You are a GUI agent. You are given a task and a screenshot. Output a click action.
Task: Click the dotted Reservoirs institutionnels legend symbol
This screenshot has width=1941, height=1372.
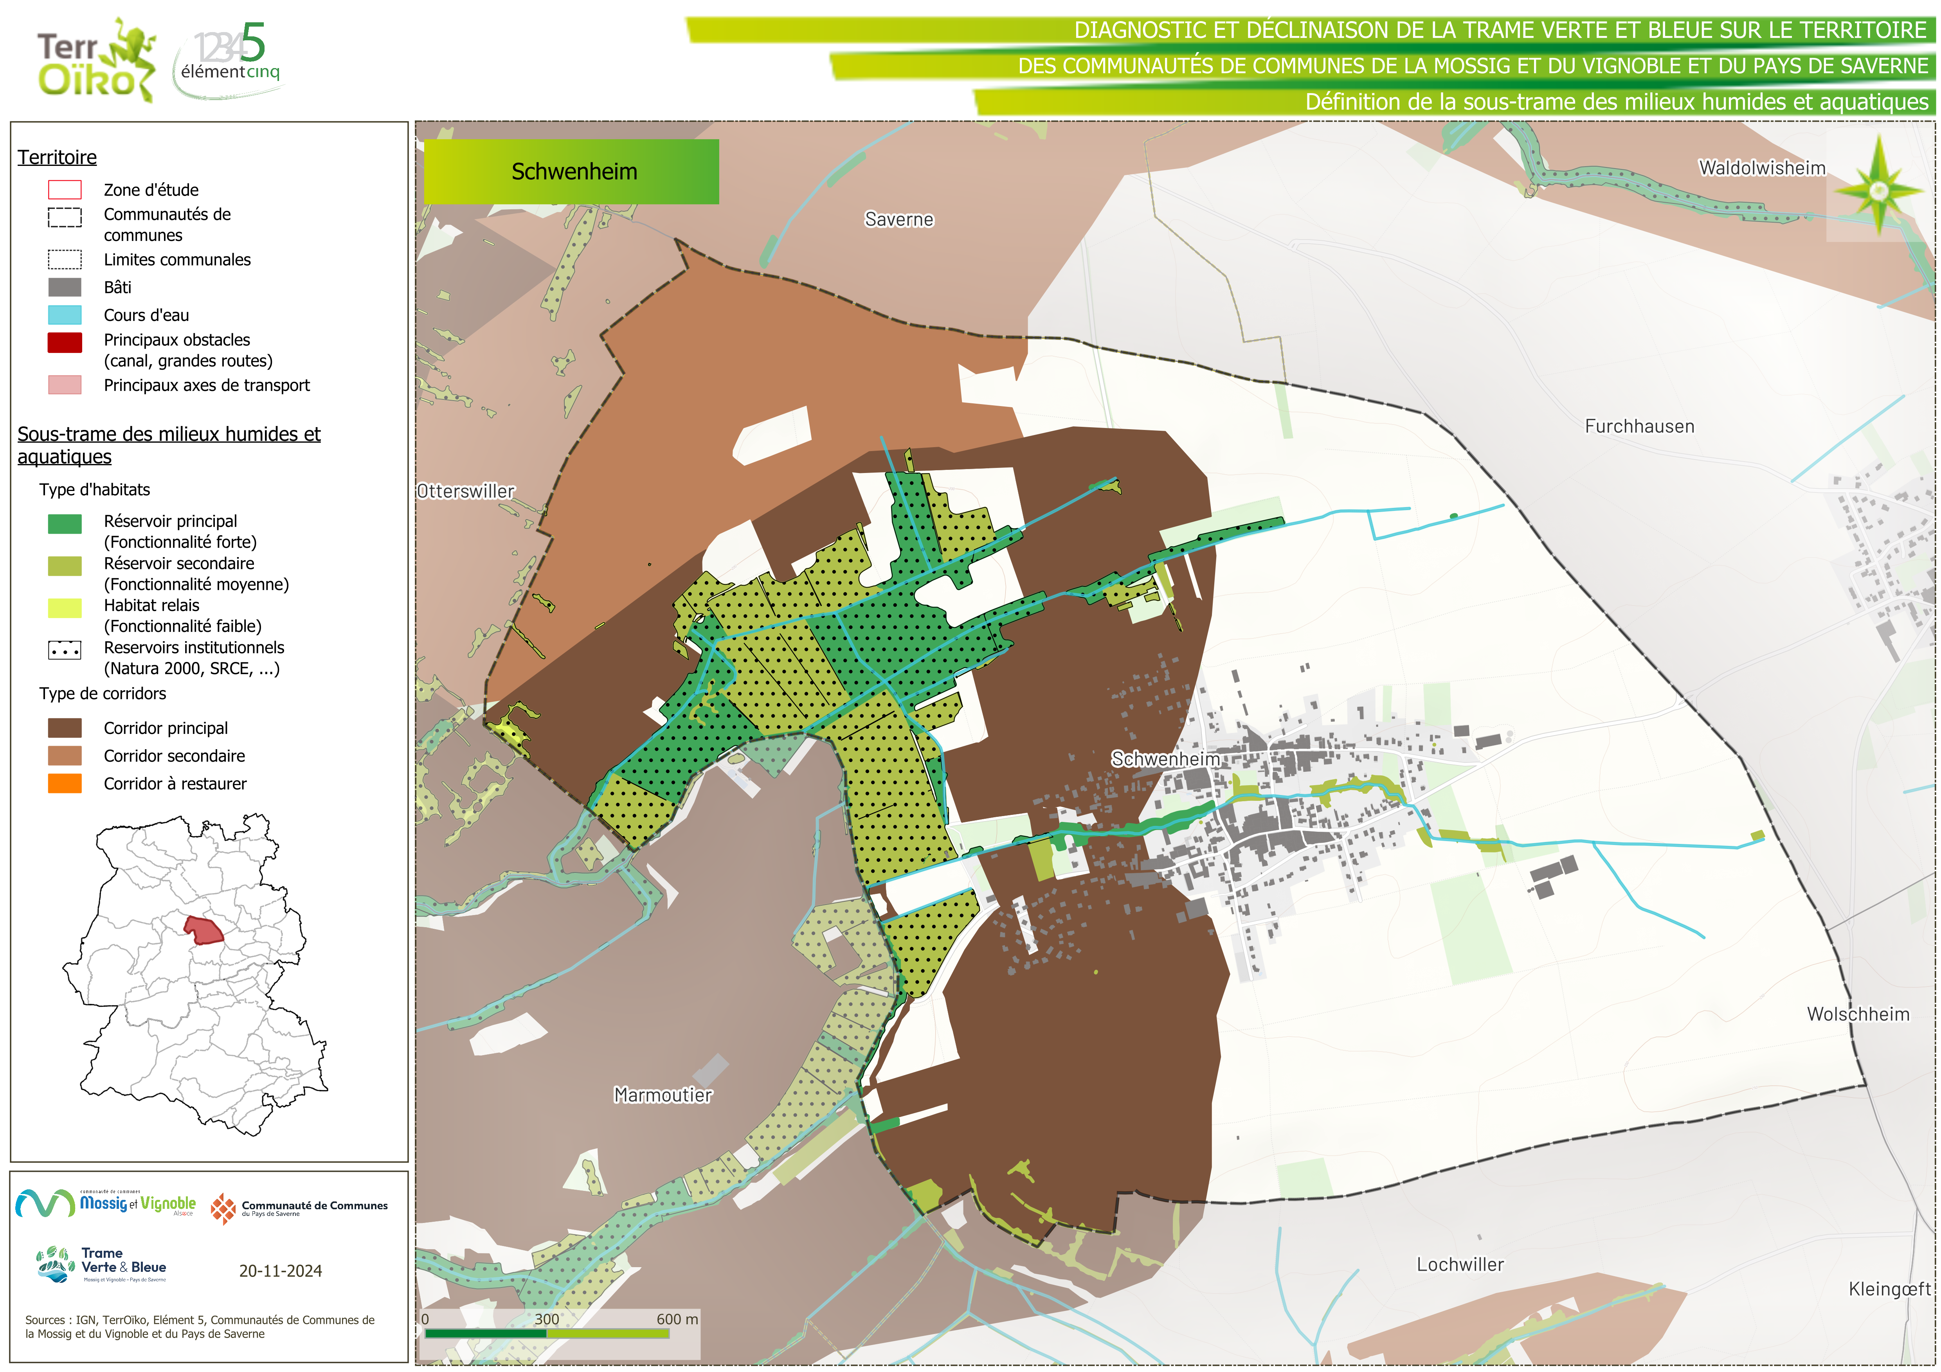(64, 650)
